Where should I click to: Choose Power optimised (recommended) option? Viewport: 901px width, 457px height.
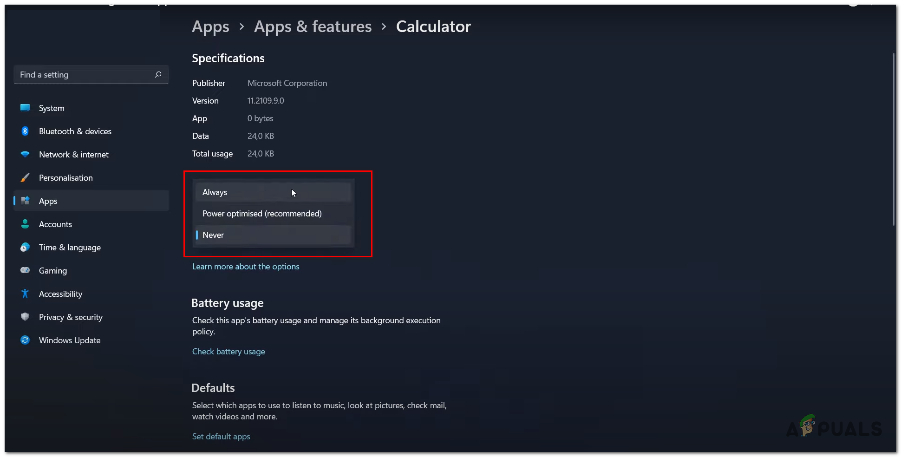[262, 213]
